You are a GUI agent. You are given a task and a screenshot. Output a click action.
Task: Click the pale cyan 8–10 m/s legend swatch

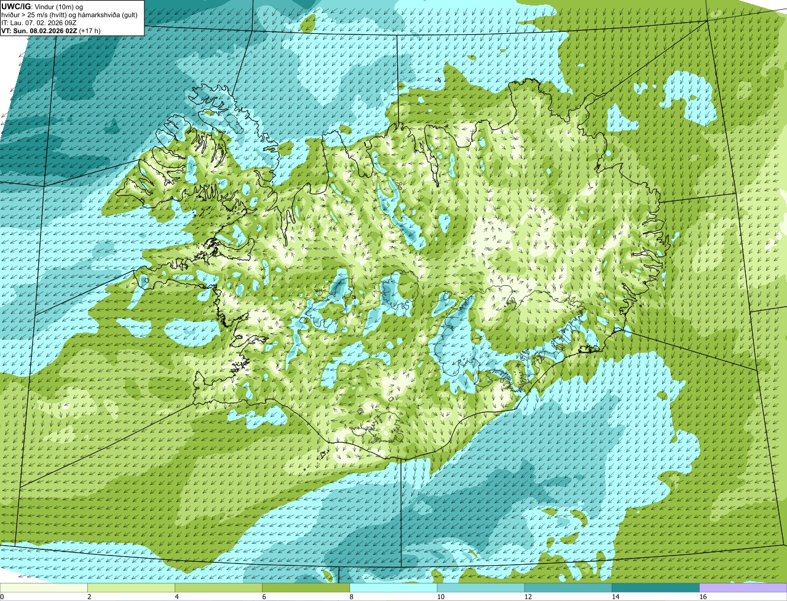tap(393, 588)
